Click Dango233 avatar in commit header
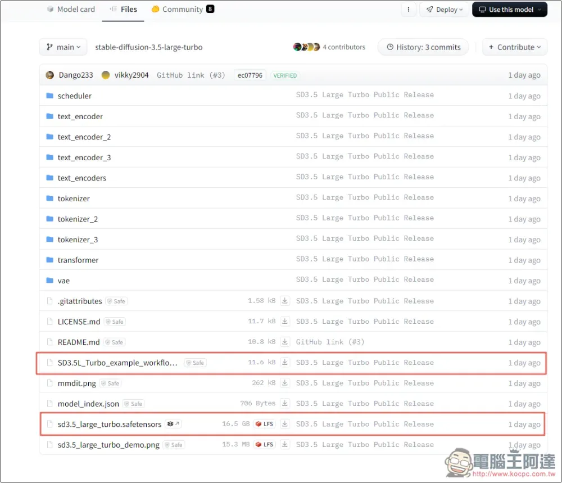The height and width of the screenshot is (483, 562). pyautogui.click(x=50, y=75)
